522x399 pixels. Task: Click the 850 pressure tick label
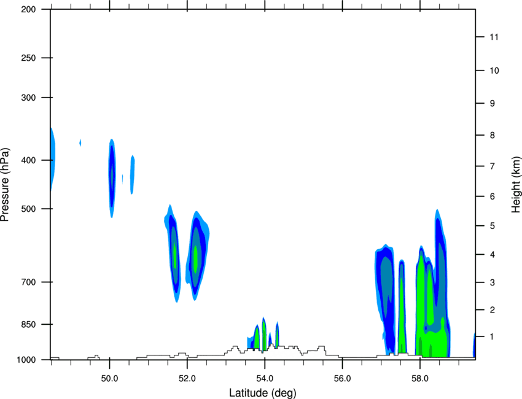[29, 324]
